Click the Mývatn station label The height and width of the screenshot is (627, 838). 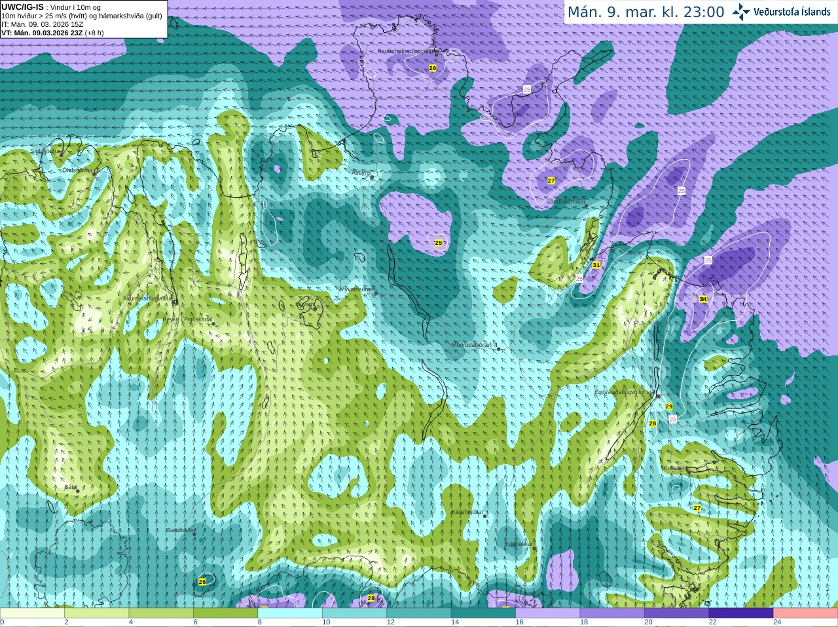(x=304, y=304)
